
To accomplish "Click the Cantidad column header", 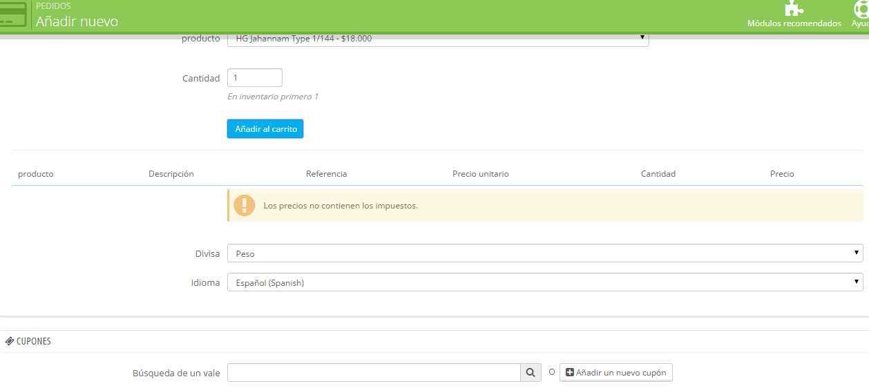I will click(x=658, y=174).
